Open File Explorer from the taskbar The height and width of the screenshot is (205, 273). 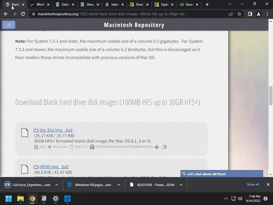[20, 199]
